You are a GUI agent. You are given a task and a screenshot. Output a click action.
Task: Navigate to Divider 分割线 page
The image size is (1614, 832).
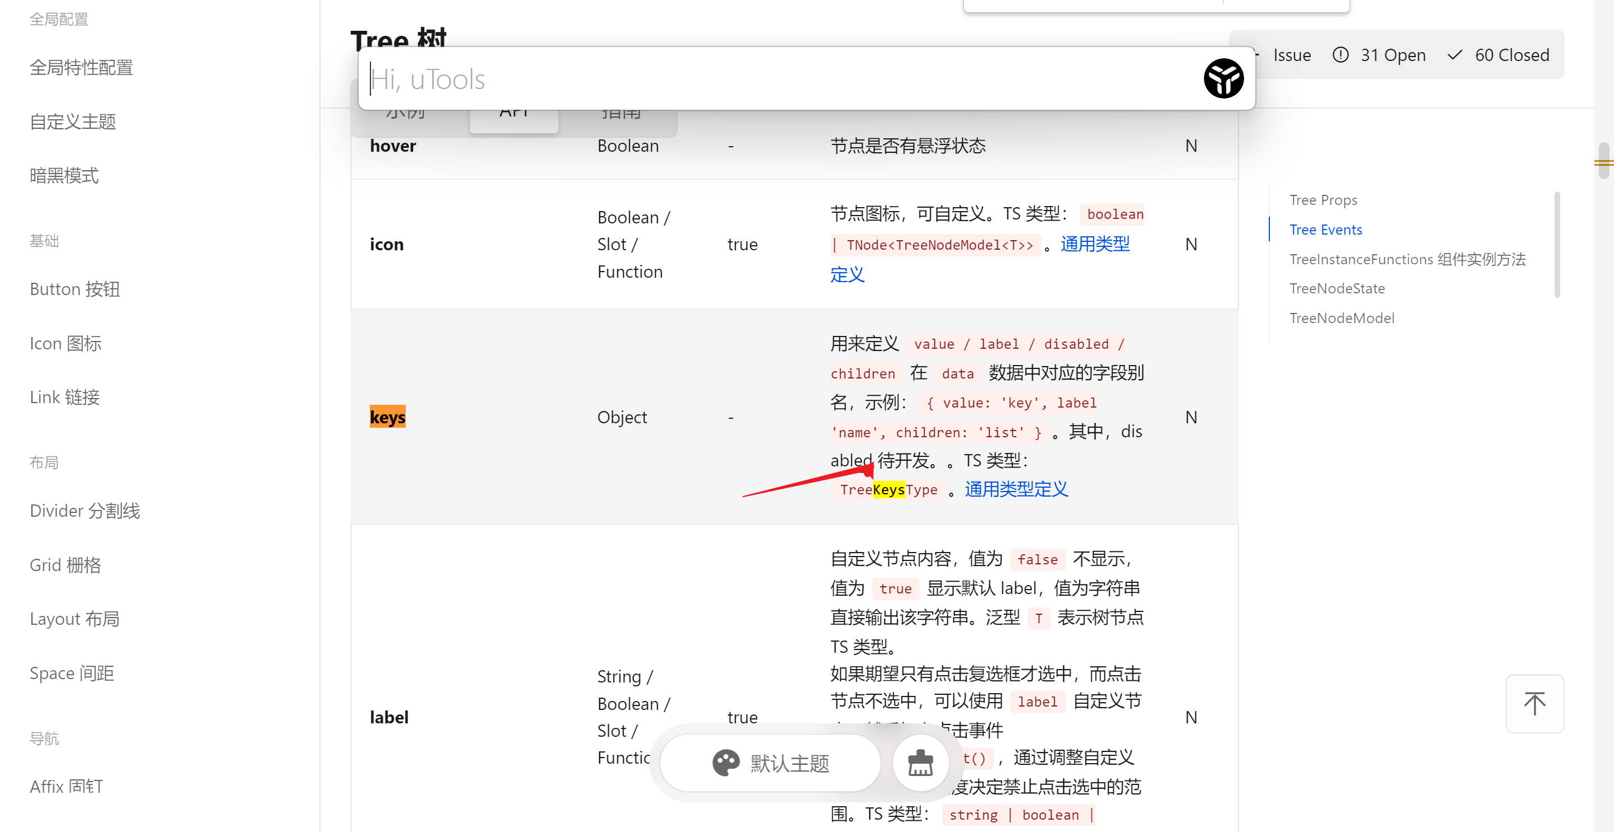pyautogui.click(x=85, y=510)
